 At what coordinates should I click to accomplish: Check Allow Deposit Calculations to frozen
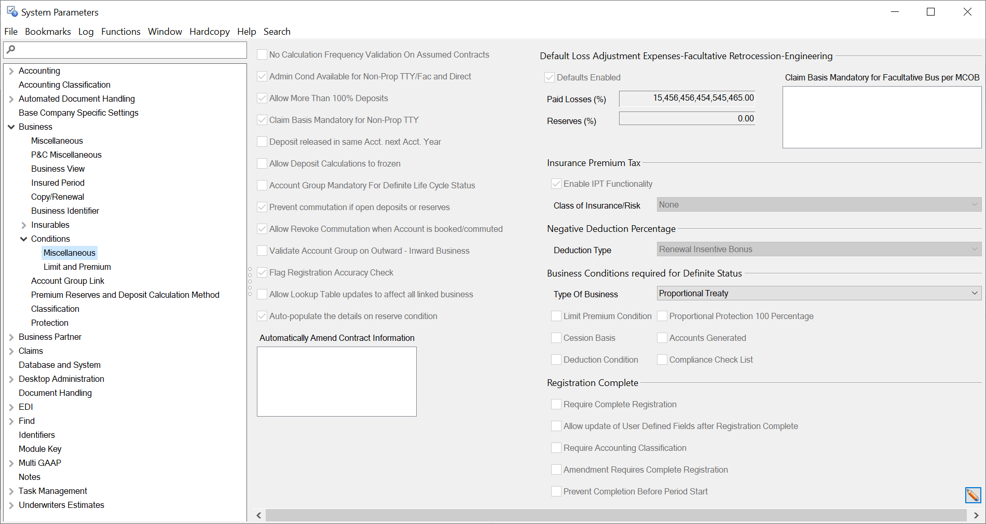(262, 163)
